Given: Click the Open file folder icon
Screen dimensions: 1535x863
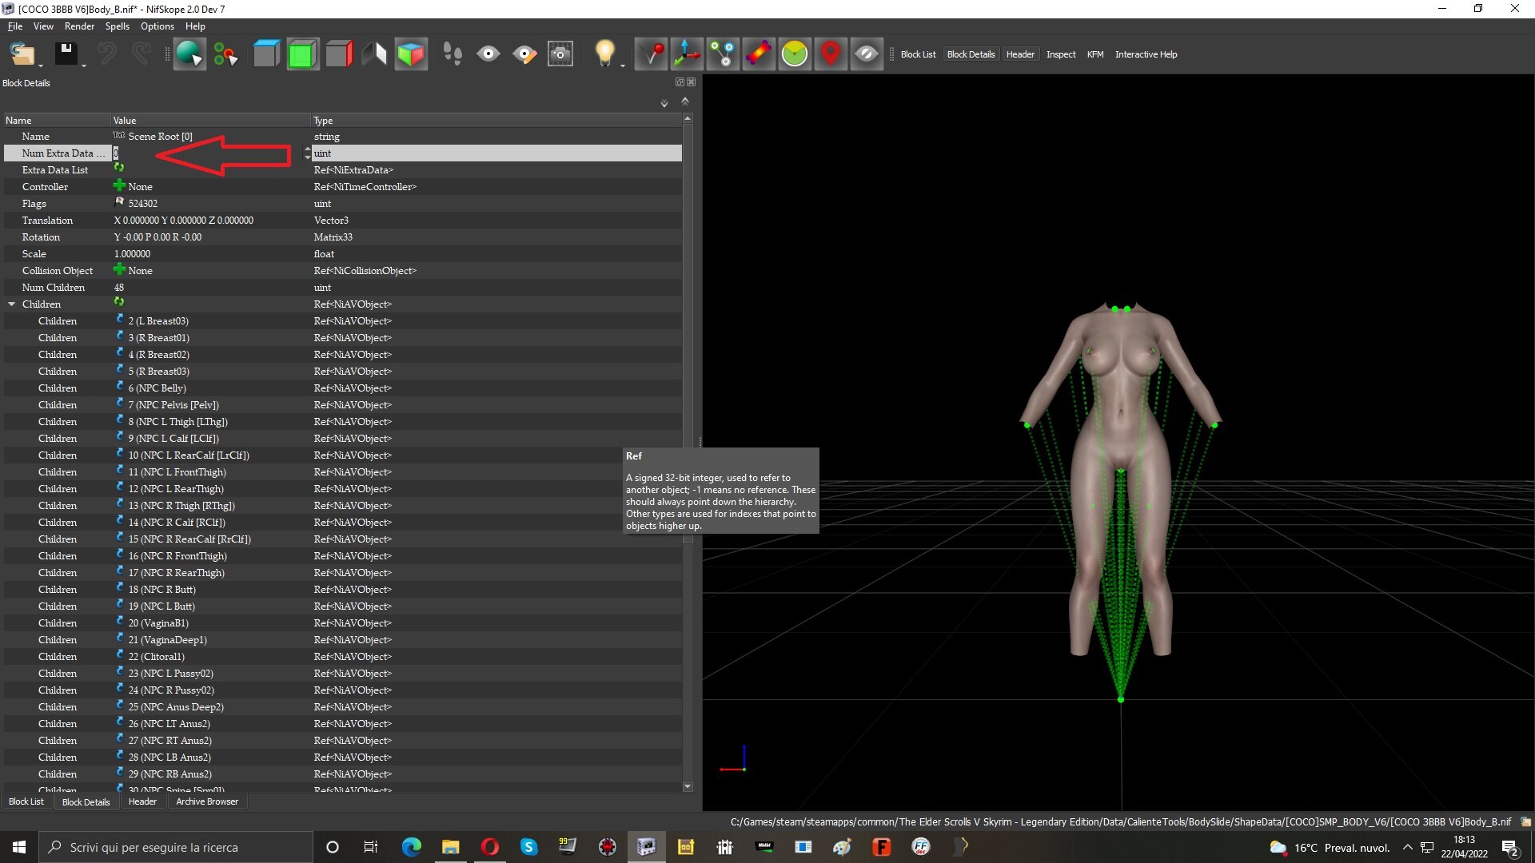Looking at the screenshot, I should (x=22, y=54).
